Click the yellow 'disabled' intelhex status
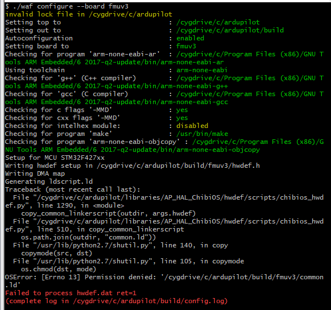Image resolution: width=331 pixels, height=310 pixels. point(192,126)
